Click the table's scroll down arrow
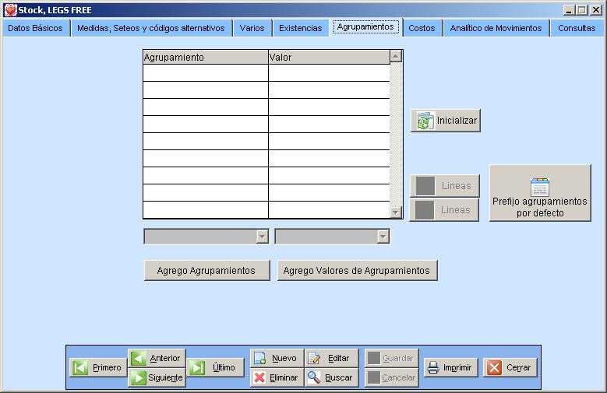The height and width of the screenshot is (393, 607). click(x=396, y=212)
